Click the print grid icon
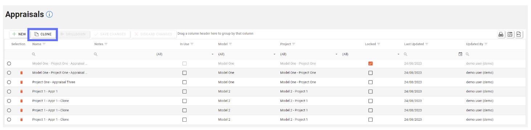Viewport: 531px width, 130px height. (501, 34)
